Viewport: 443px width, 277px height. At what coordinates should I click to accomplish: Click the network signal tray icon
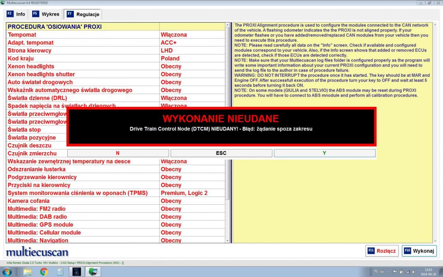(x=408, y=272)
